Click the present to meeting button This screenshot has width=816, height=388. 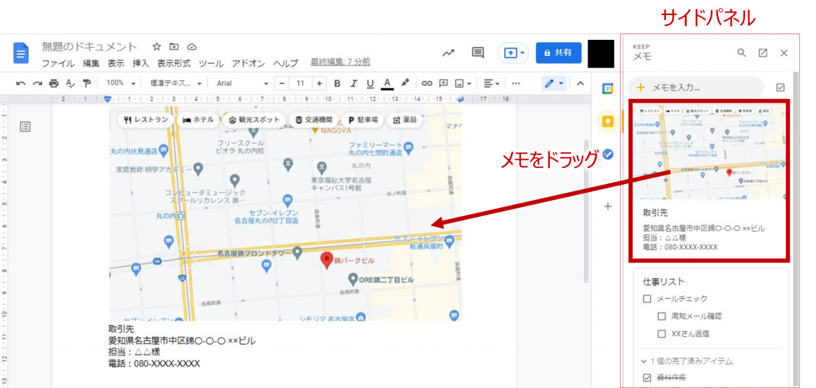pos(513,53)
